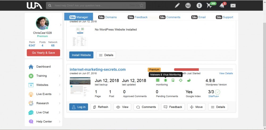Viewport: 266px width, 130px height.
Task: Click the crosshair target monitoring icon
Action: (181, 80)
